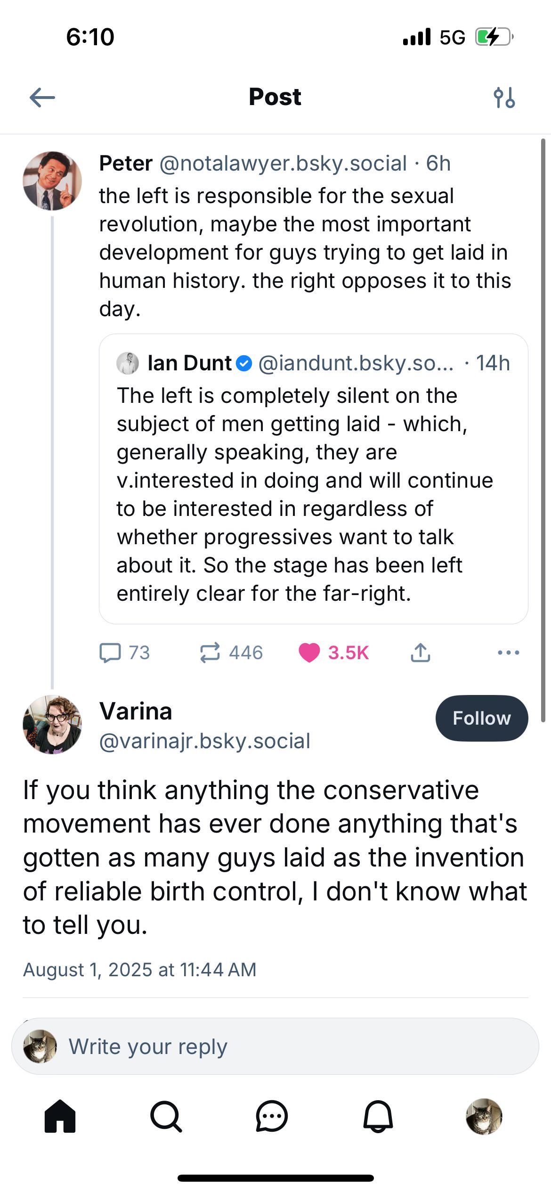Open the Notifications bell tab
This screenshot has height=1193, width=551.
tap(378, 1116)
